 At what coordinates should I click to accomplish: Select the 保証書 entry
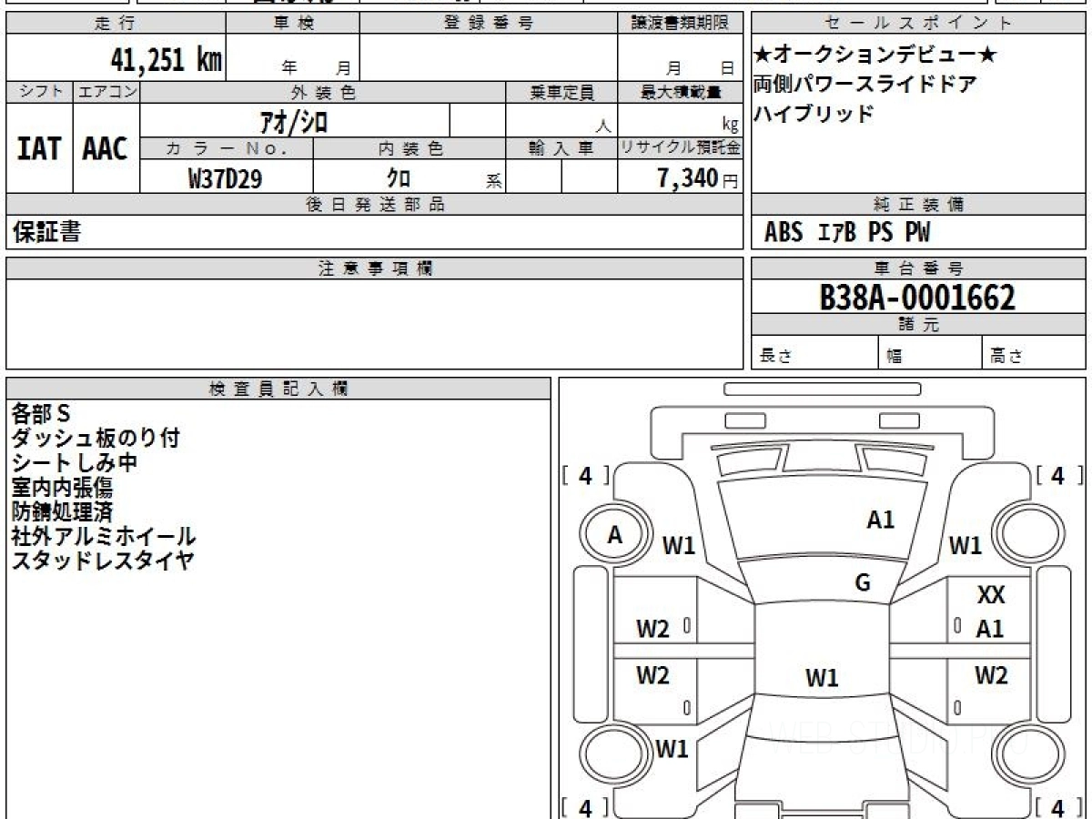point(46,232)
